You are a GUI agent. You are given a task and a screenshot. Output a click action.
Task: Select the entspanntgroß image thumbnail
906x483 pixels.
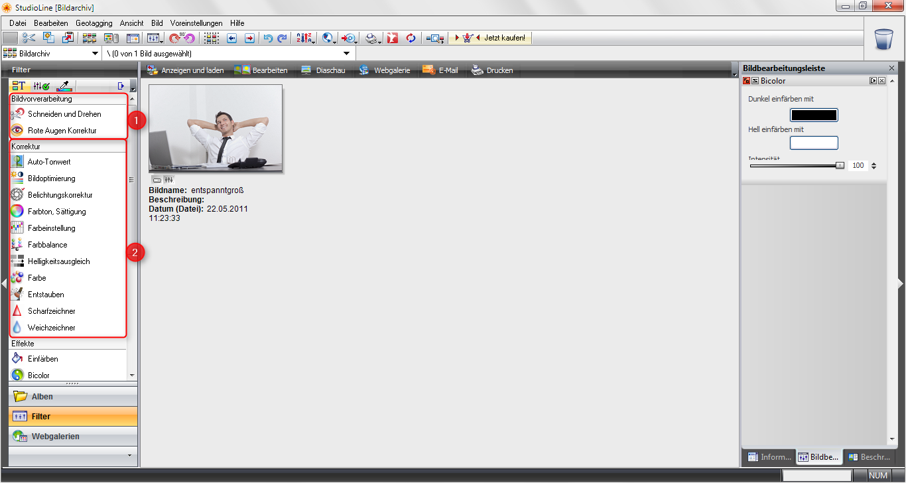[x=216, y=128]
